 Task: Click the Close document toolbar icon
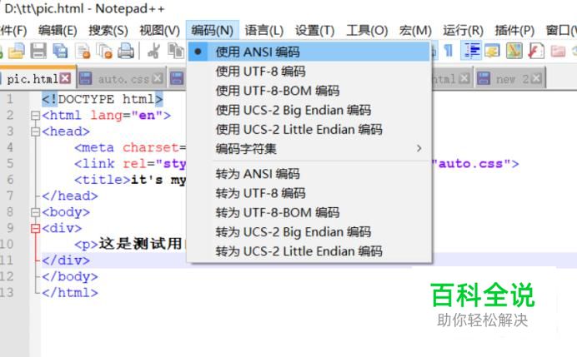pos(83,51)
